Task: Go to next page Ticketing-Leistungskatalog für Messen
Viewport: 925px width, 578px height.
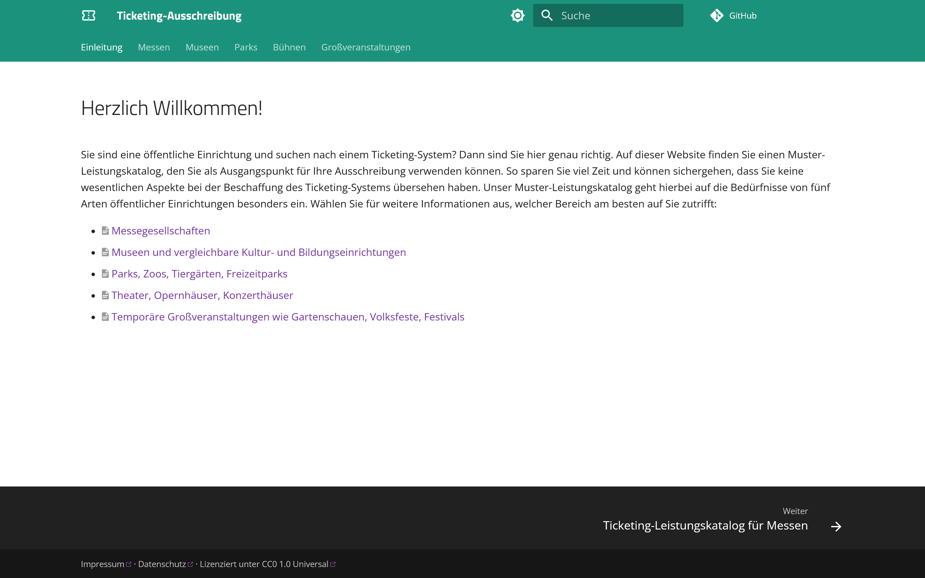Action: (705, 526)
